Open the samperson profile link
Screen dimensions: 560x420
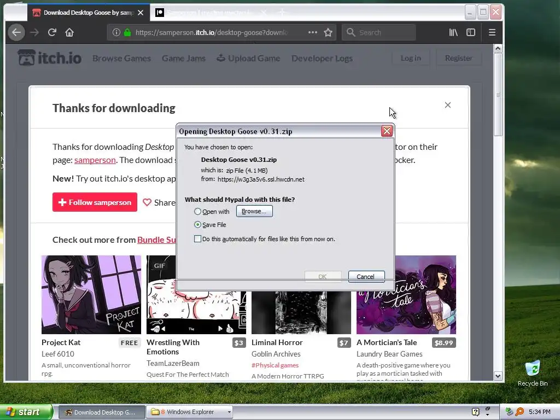tap(95, 160)
